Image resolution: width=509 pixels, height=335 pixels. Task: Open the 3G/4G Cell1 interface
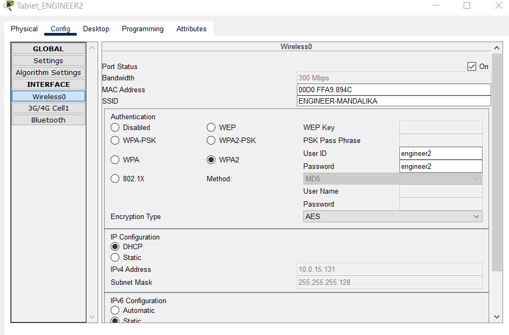[49, 108]
